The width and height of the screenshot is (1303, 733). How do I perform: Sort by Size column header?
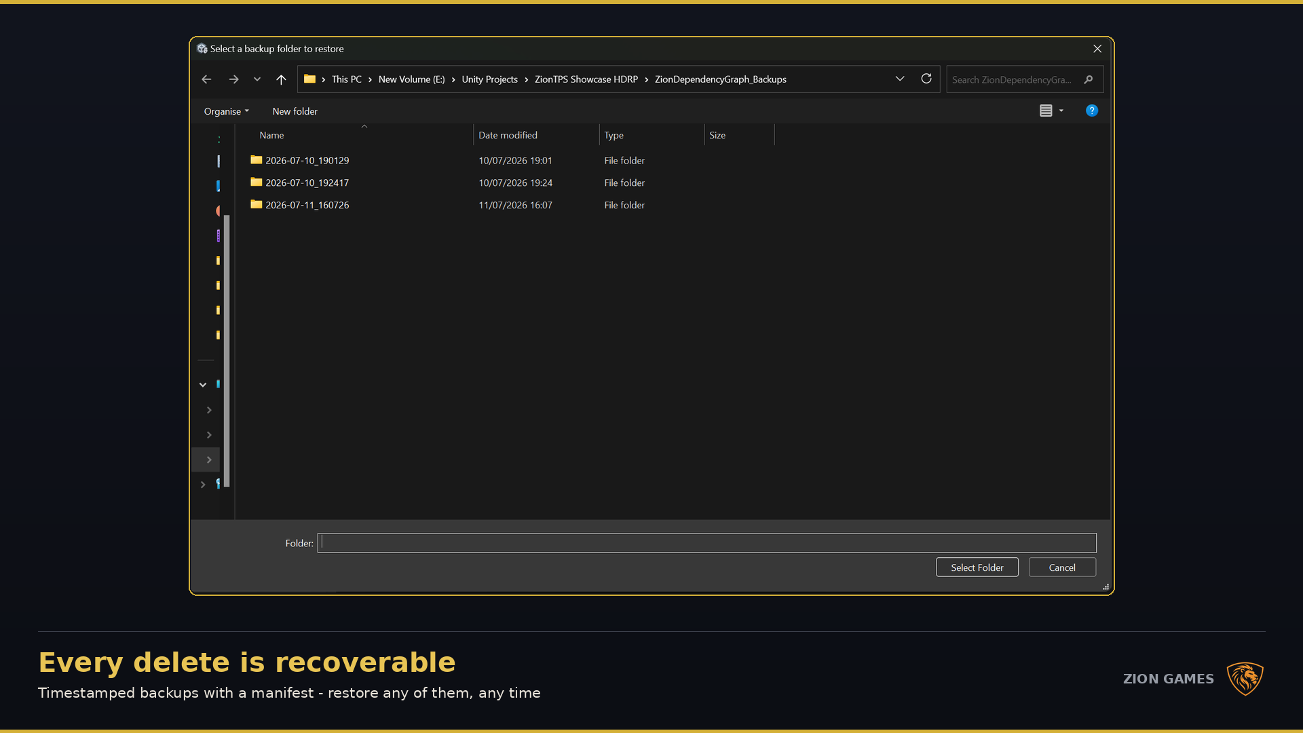717,135
